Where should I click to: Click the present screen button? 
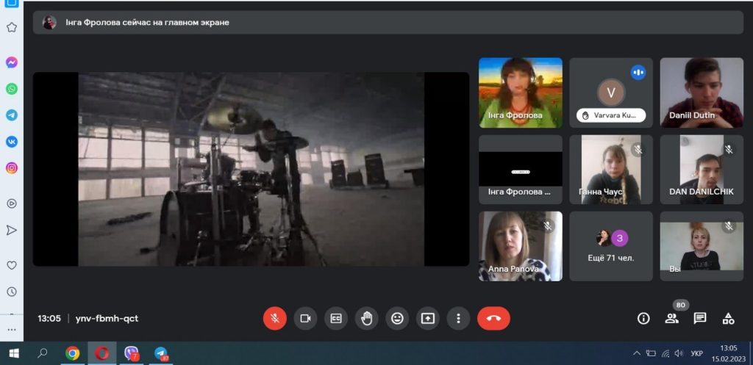427,318
